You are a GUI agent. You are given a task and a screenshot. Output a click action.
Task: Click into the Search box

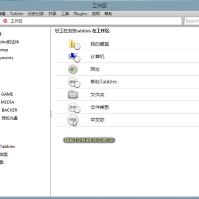192,21
